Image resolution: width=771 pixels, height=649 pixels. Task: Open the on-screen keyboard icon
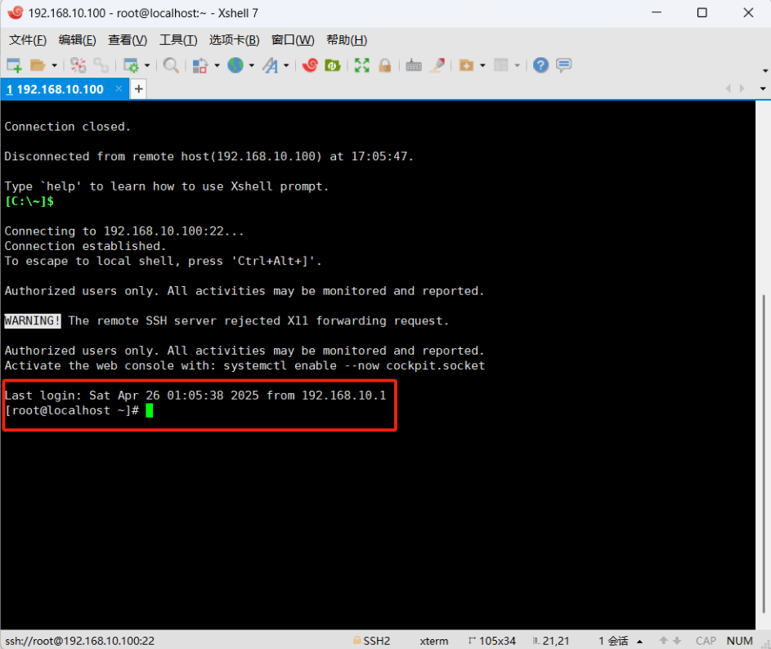(413, 65)
